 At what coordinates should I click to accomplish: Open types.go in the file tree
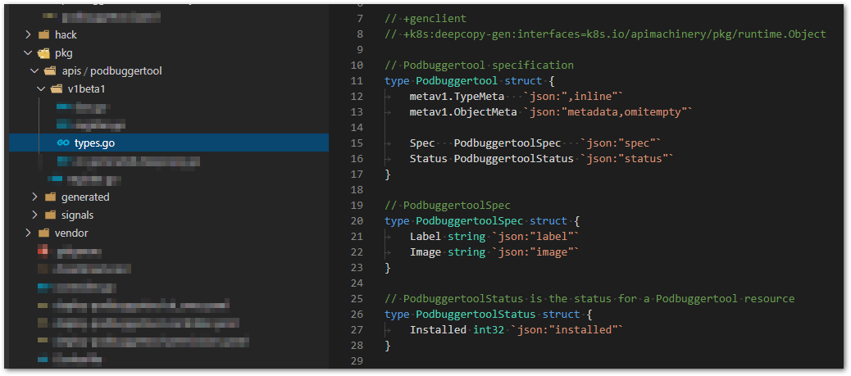pyautogui.click(x=94, y=143)
